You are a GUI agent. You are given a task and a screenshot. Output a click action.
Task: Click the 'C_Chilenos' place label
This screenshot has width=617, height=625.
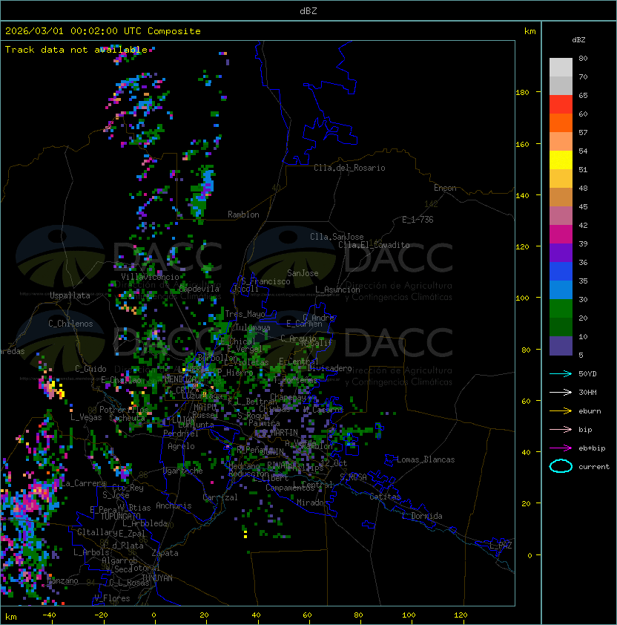(x=70, y=324)
